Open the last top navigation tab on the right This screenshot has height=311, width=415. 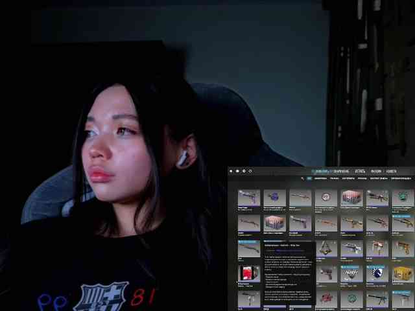[391, 171]
